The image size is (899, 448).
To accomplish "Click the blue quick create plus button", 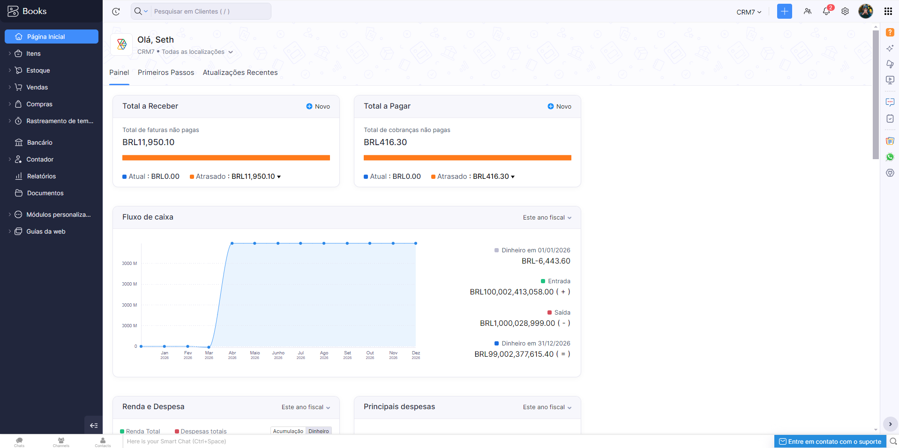I will tap(784, 11).
